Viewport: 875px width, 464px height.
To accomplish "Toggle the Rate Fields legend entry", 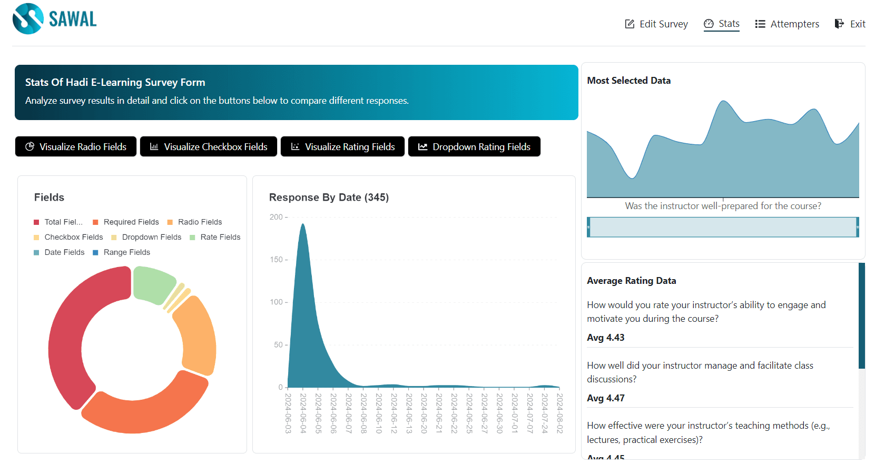I will 215,238.
